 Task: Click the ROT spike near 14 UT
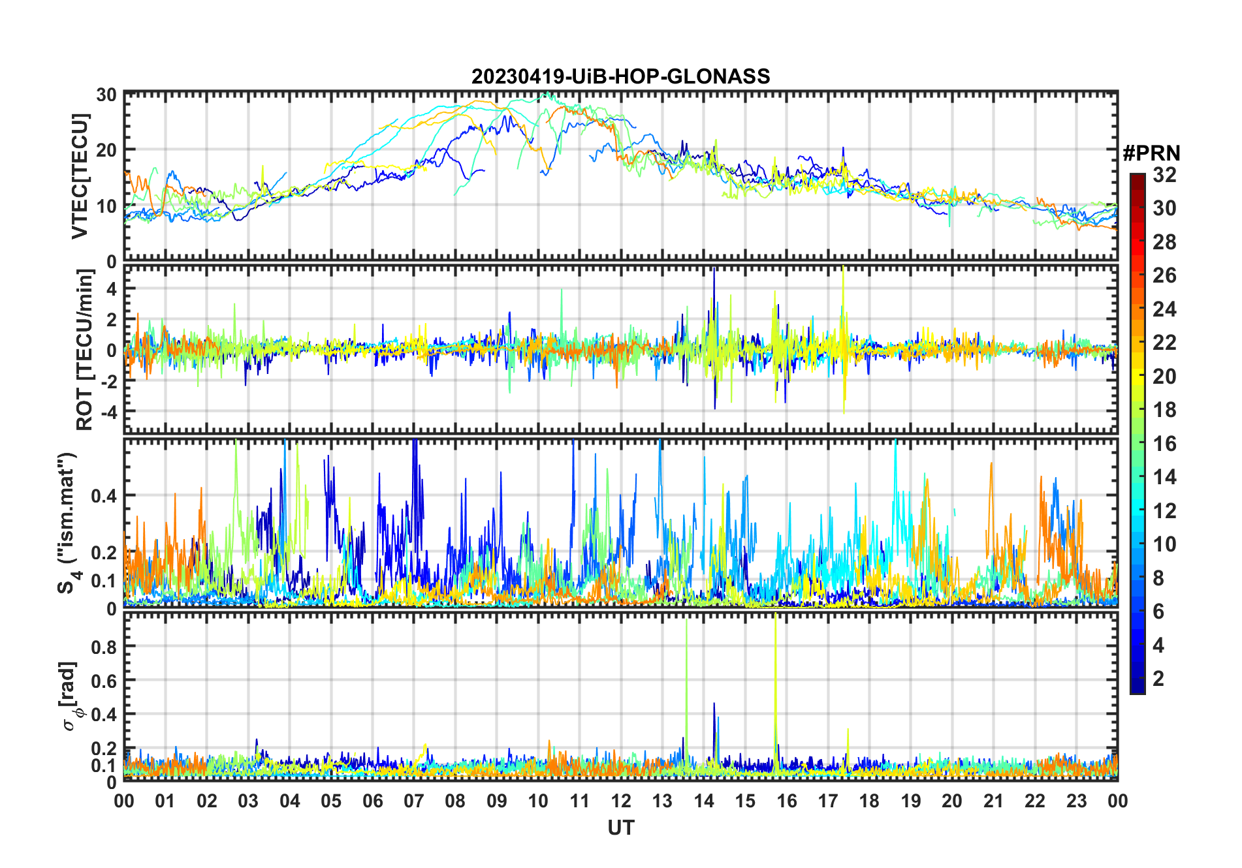pyautogui.click(x=714, y=336)
